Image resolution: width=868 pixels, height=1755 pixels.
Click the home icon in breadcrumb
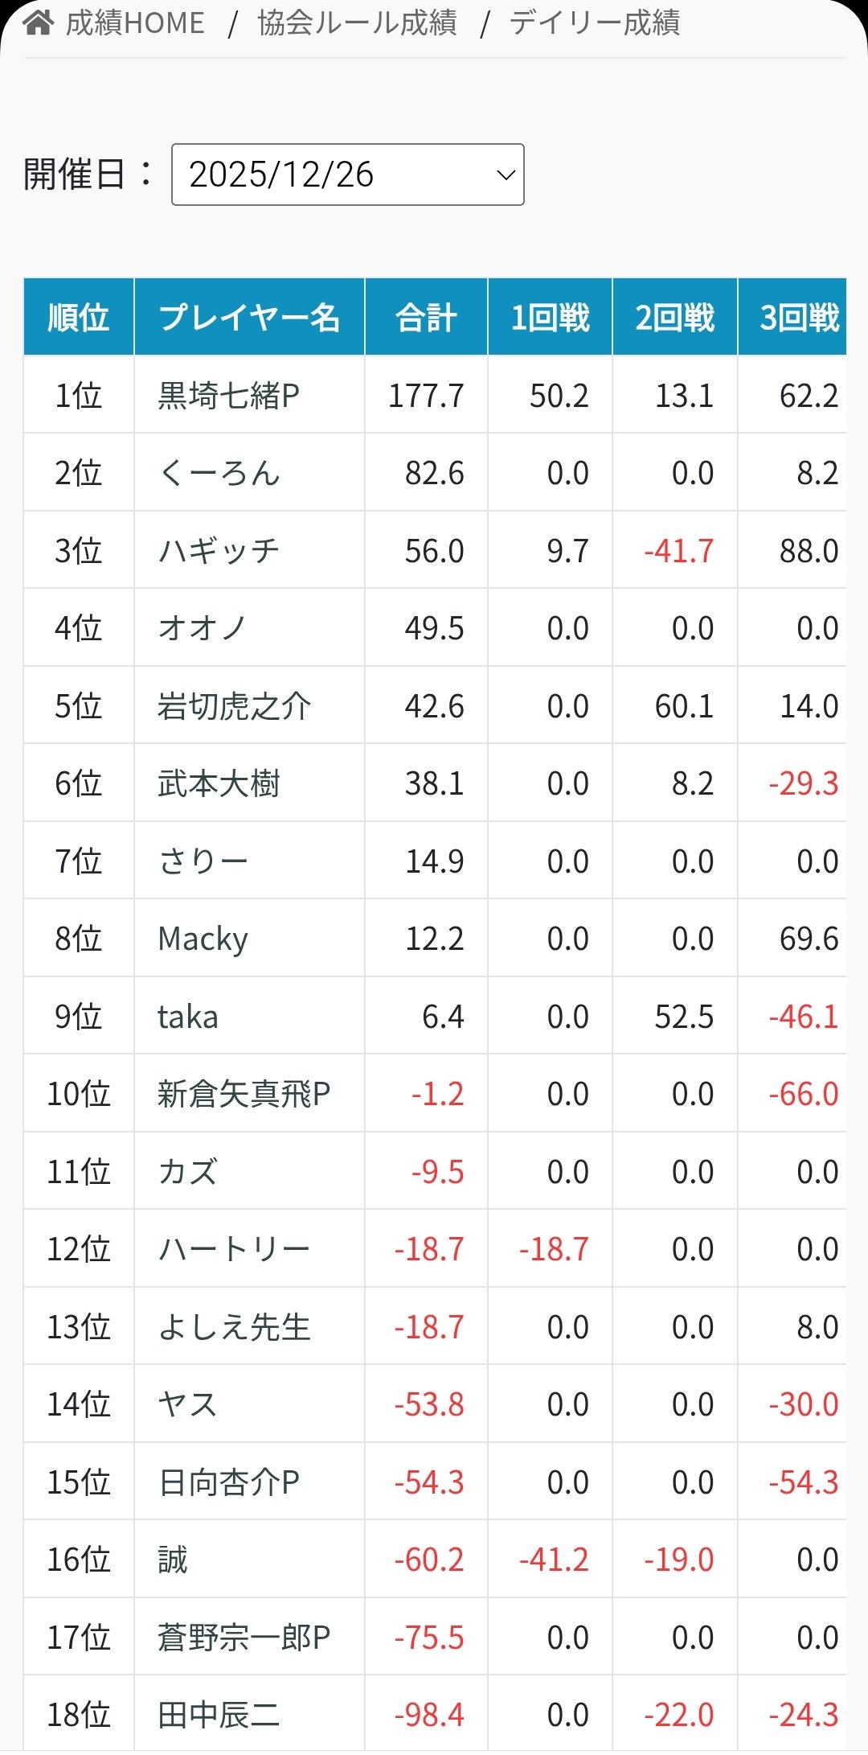[x=39, y=23]
